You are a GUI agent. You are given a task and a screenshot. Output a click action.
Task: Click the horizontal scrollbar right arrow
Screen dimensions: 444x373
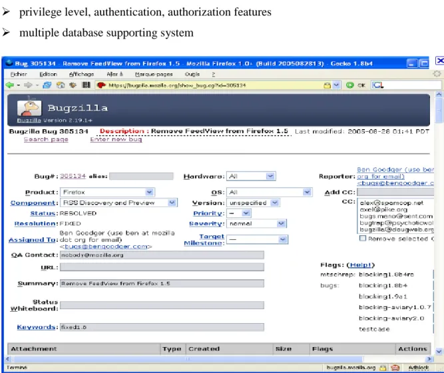click(429, 359)
